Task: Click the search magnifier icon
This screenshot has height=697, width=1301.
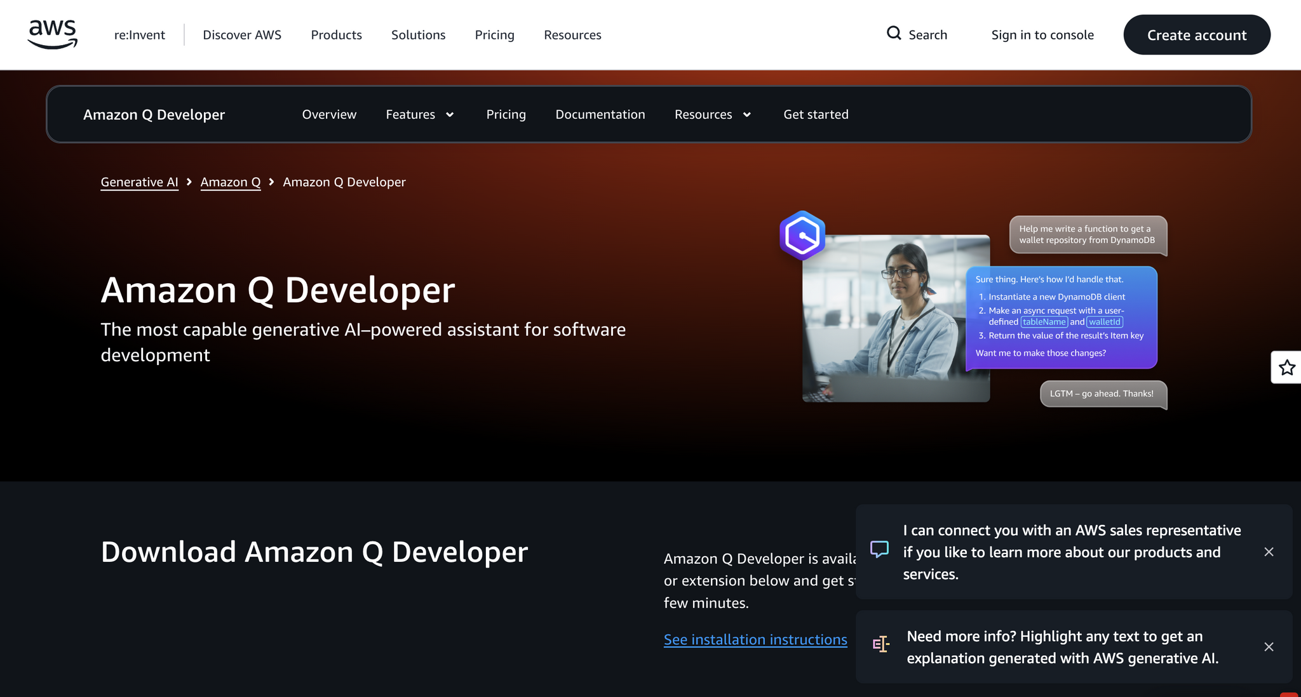Action: point(894,33)
